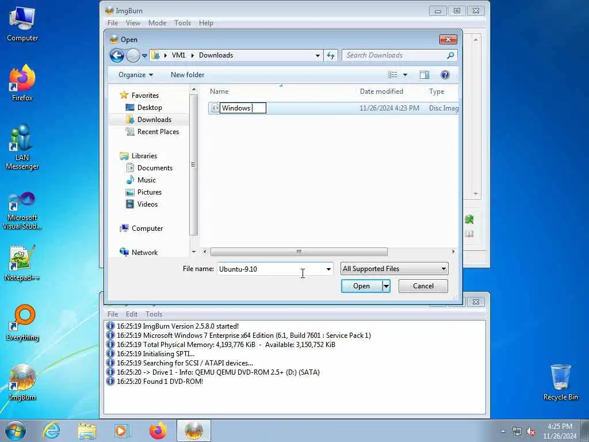Open the All Supported Files type dropdown
589x442 pixels.
[395, 269]
